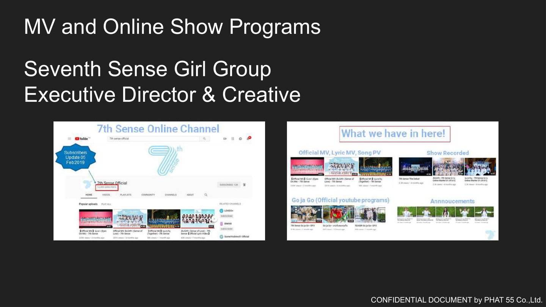Open the 5:18 thumbnail under Official MV heading
This screenshot has width=546, height=307.
point(376,167)
